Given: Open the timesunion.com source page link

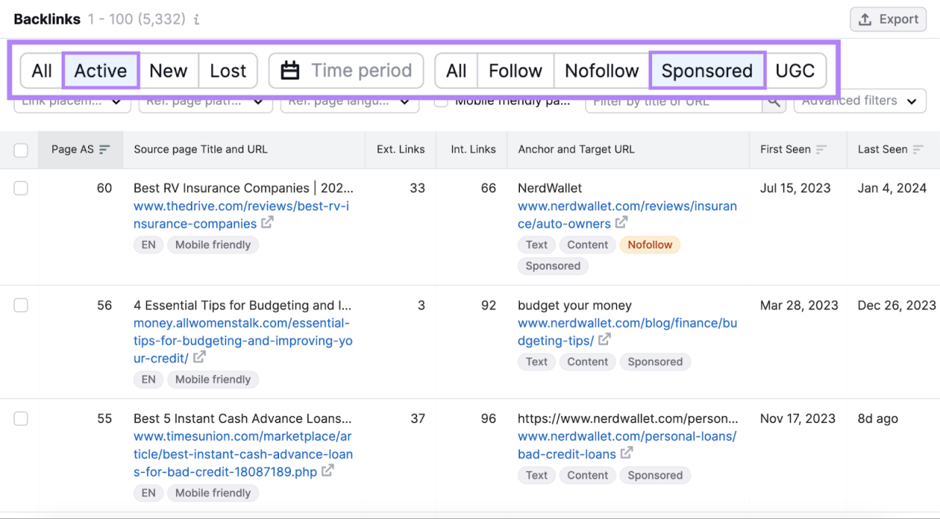Looking at the screenshot, I should tap(242, 454).
